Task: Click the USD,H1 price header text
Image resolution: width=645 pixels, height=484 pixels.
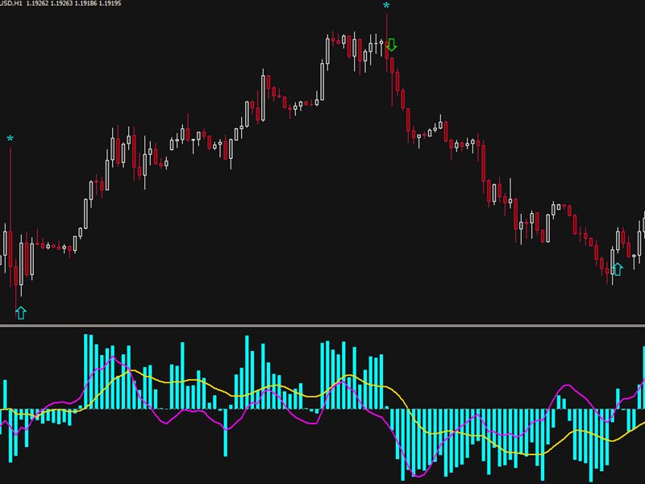Action: 60,3
